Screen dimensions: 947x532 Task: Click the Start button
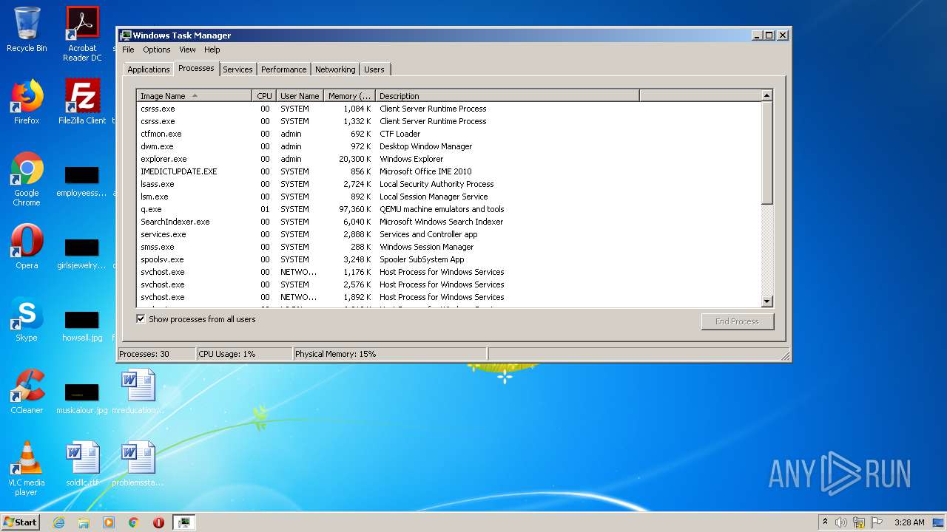click(21, 522)
